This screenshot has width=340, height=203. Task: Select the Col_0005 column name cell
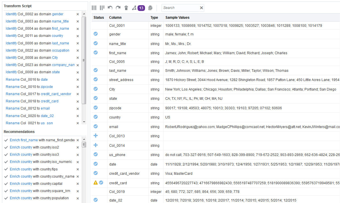(117, 62)
